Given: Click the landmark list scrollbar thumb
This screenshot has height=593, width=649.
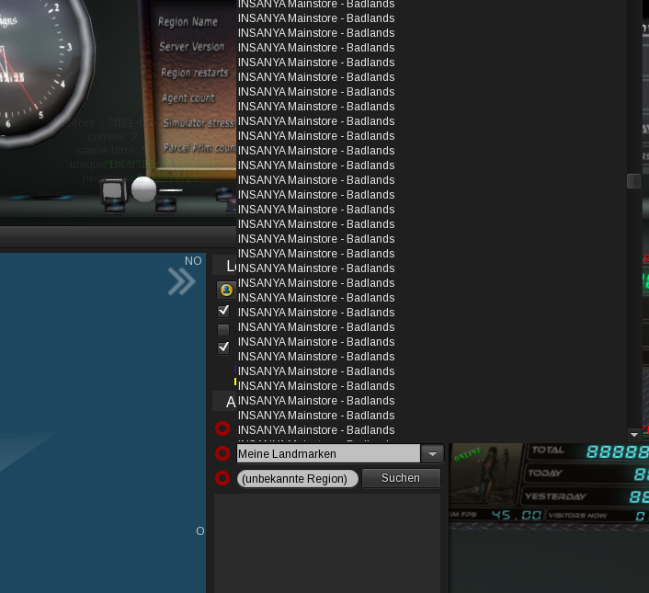Looking at the screenshot, I should tap(633, 181).
